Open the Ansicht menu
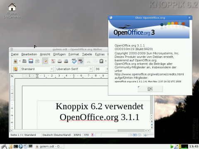Image resolution: width=199 pixels, height=149 pixels. pos(45,54)
